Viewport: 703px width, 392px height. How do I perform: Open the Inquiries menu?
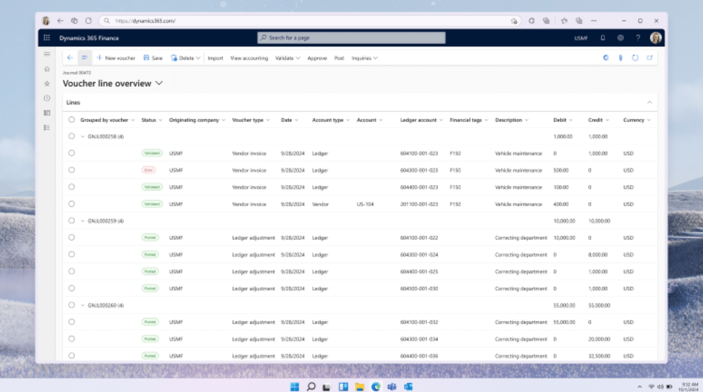[364, 58]
